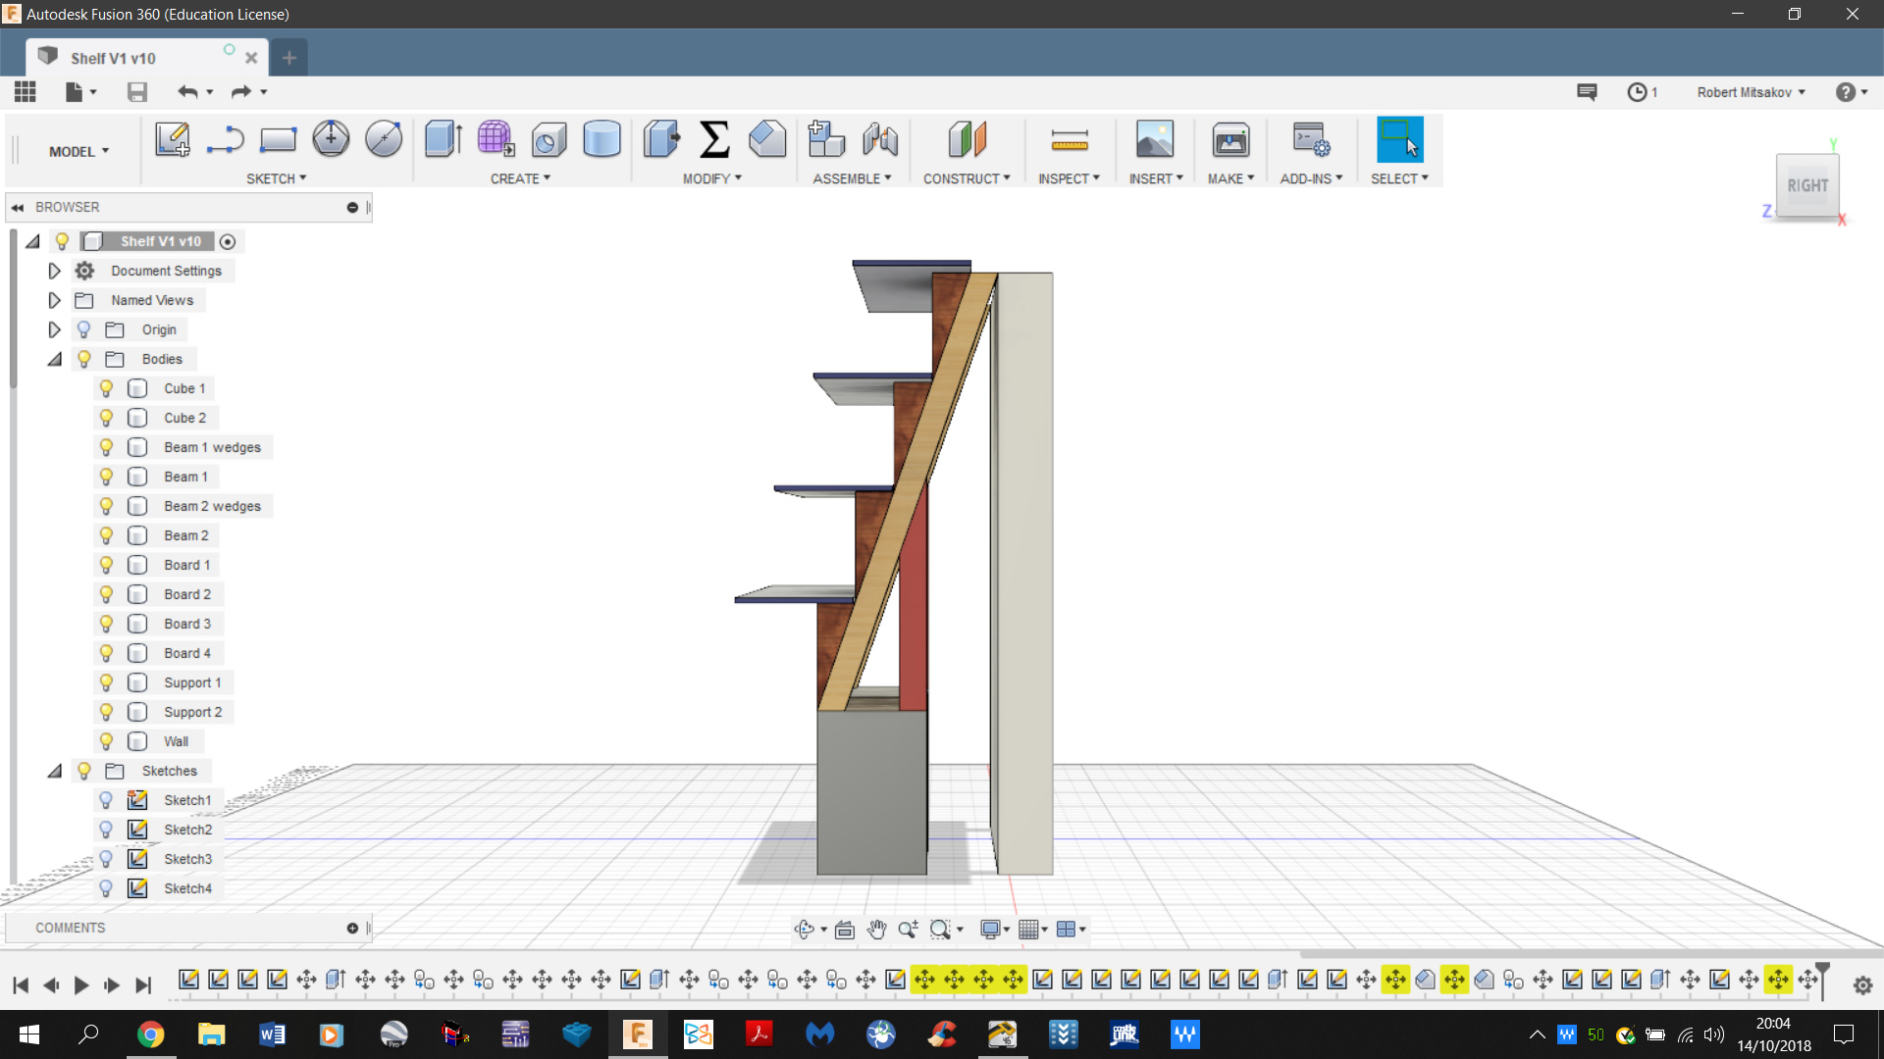Collapse the Sketches folder
1884x1059 pixels.
[x=54, y=771]
